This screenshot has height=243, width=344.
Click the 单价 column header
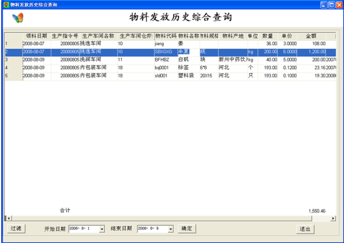point(287,36)
